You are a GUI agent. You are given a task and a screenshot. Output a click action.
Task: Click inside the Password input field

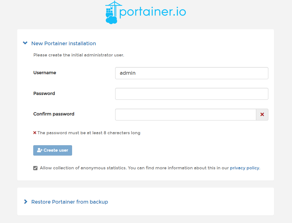click(x=191, y=94)
